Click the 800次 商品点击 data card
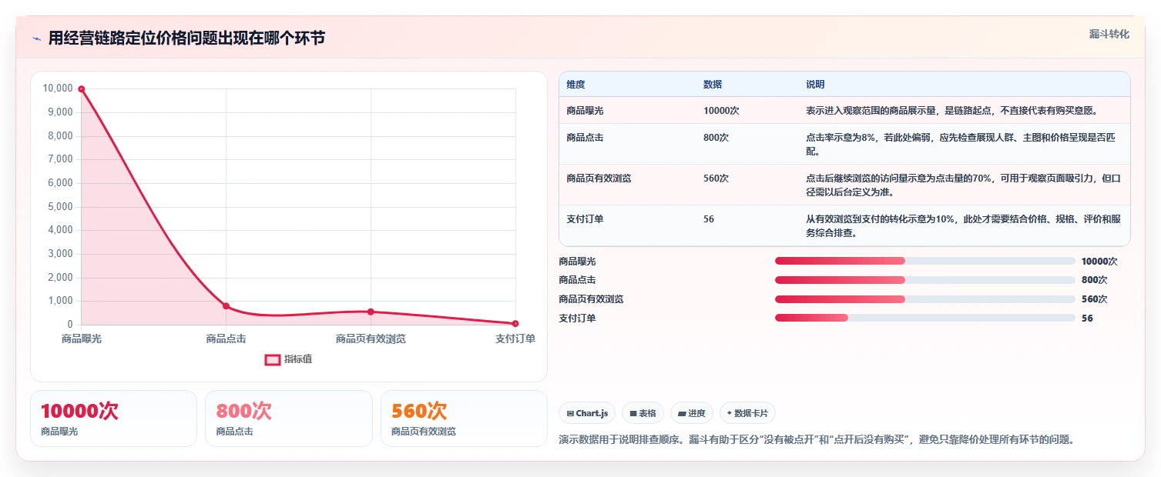Viewport: 1161px width, 477px height. (x=289, y=419)
